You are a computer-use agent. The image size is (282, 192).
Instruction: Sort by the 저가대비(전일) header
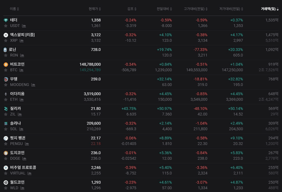click(x=231, y=9)
